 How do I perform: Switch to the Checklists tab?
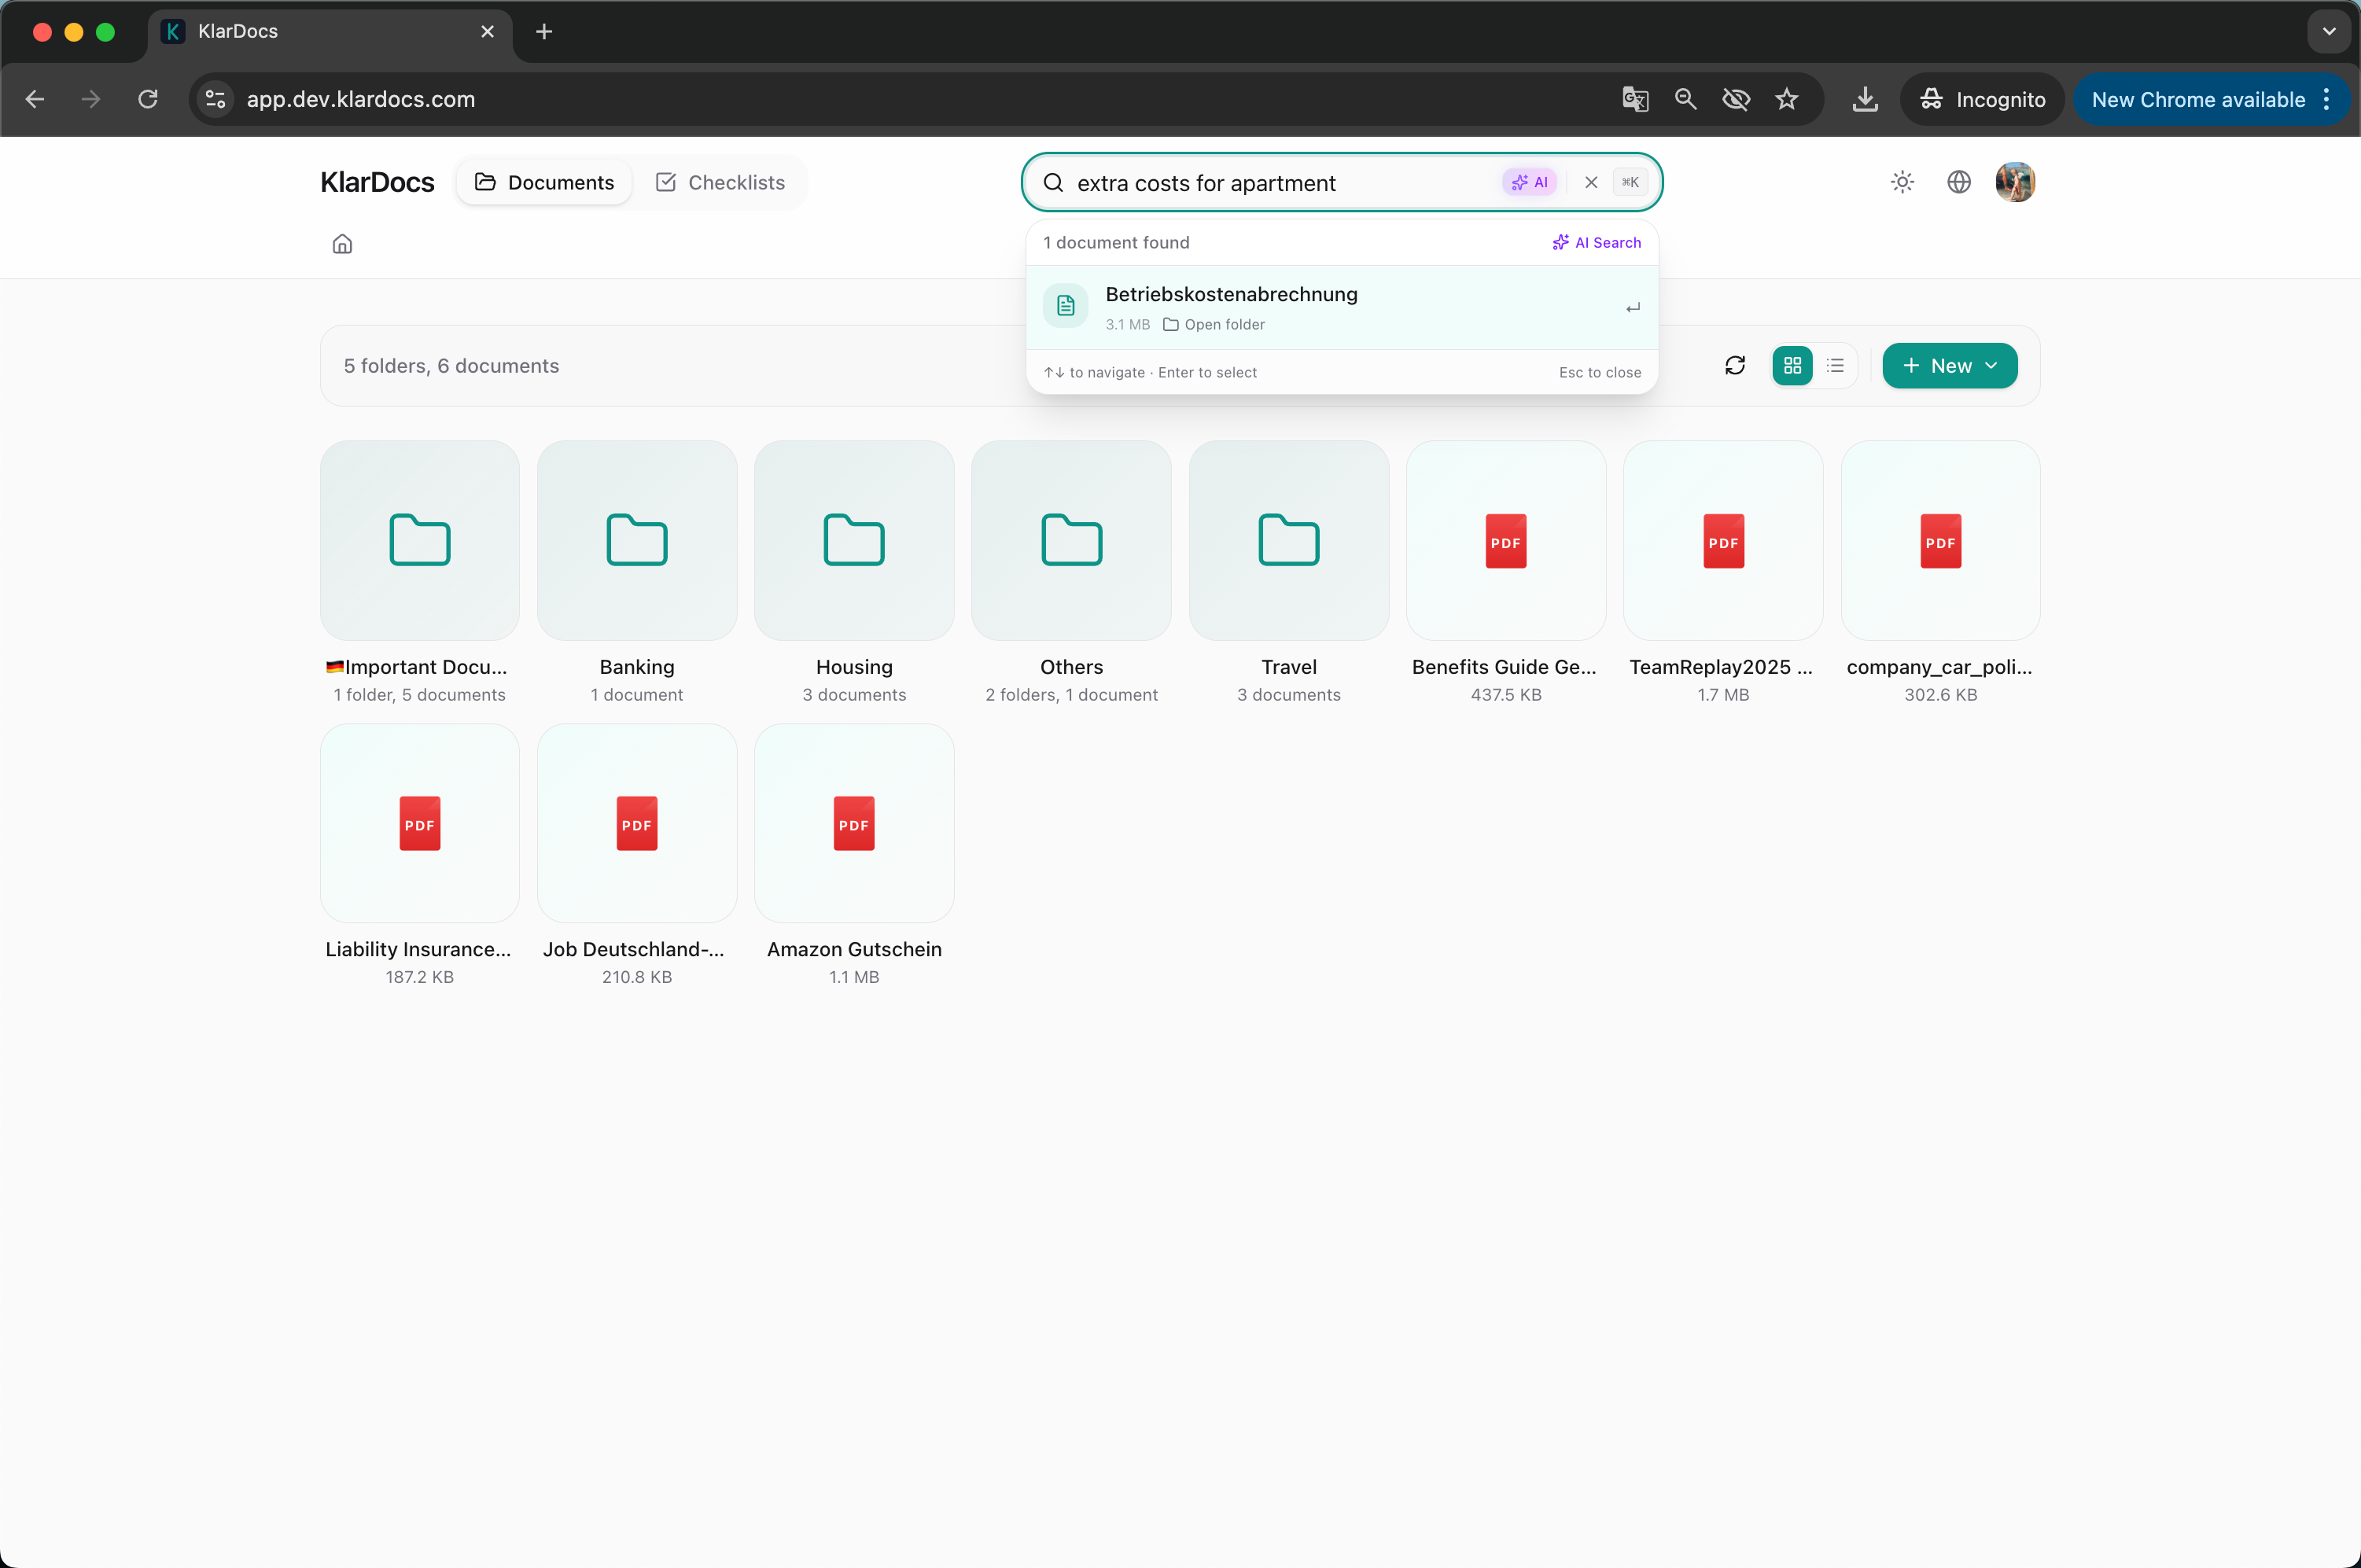[x=720, y=183]
